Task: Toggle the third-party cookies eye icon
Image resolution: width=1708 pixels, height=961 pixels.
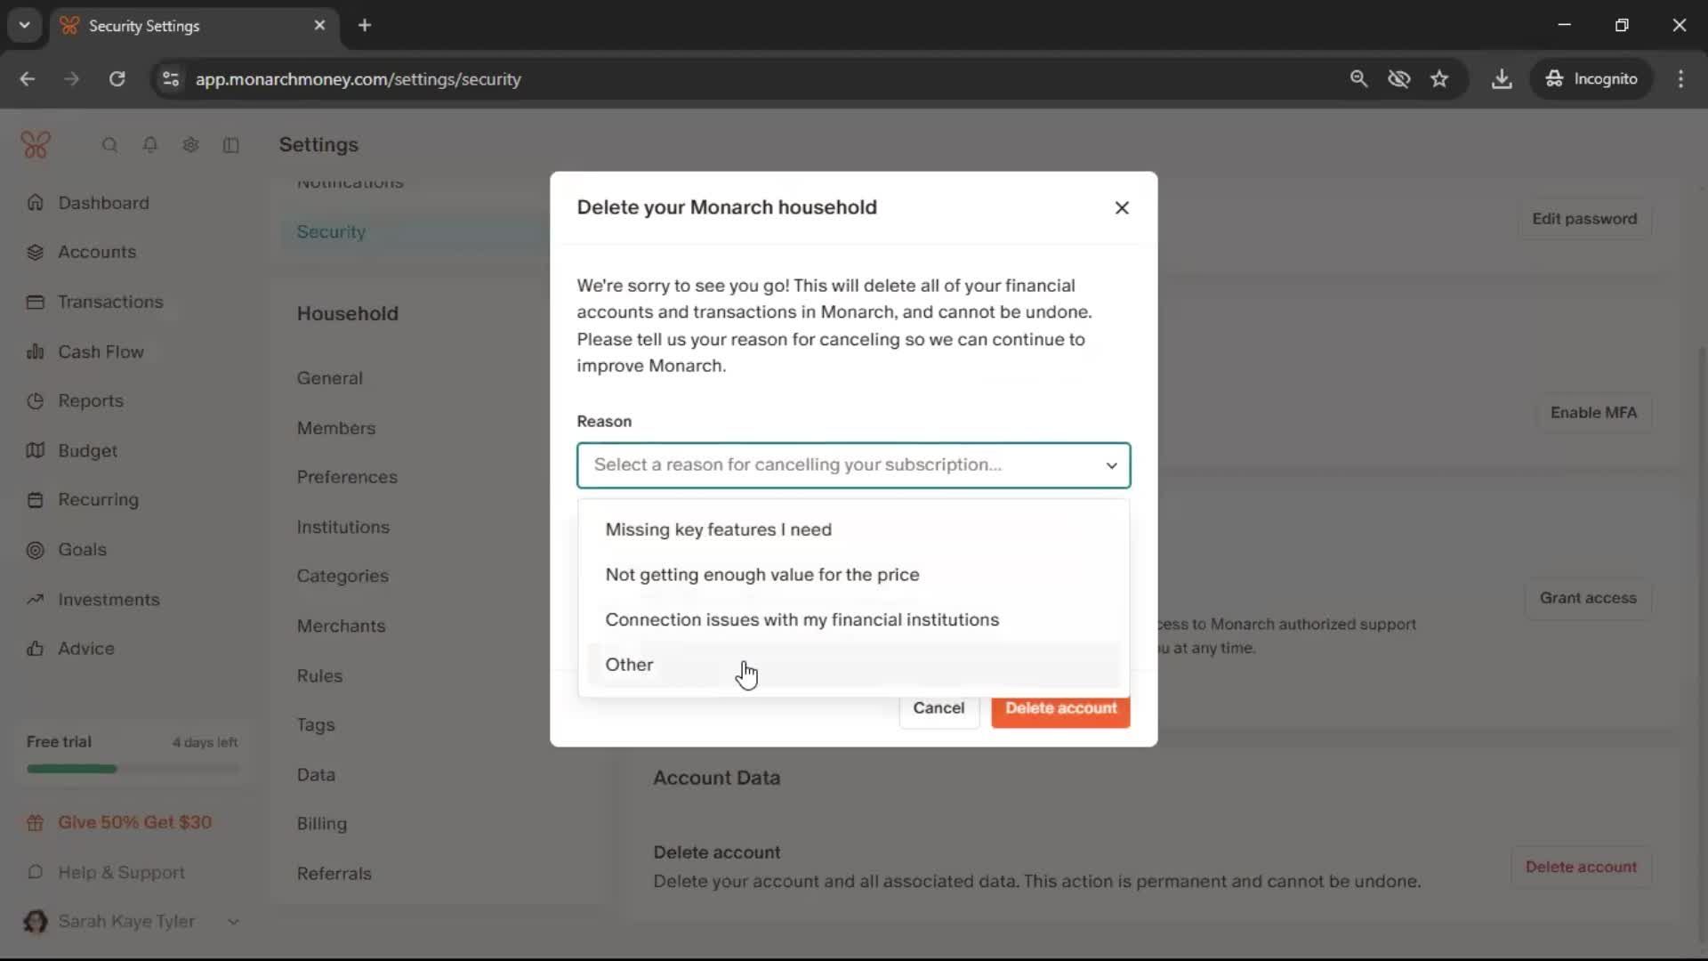Action: pyautogui.click(x=1398, y=79)
